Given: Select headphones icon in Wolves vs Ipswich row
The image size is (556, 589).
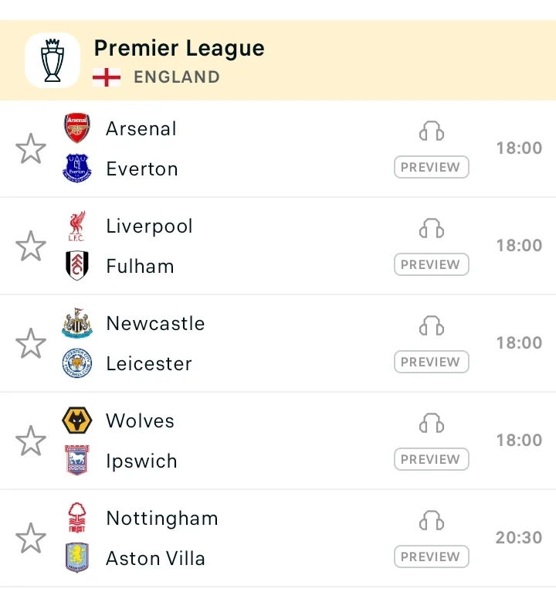Looking at the screenshot, I should (432, 423).
